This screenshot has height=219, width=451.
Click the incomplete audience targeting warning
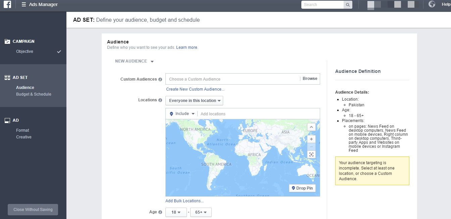tap(372, 171)
